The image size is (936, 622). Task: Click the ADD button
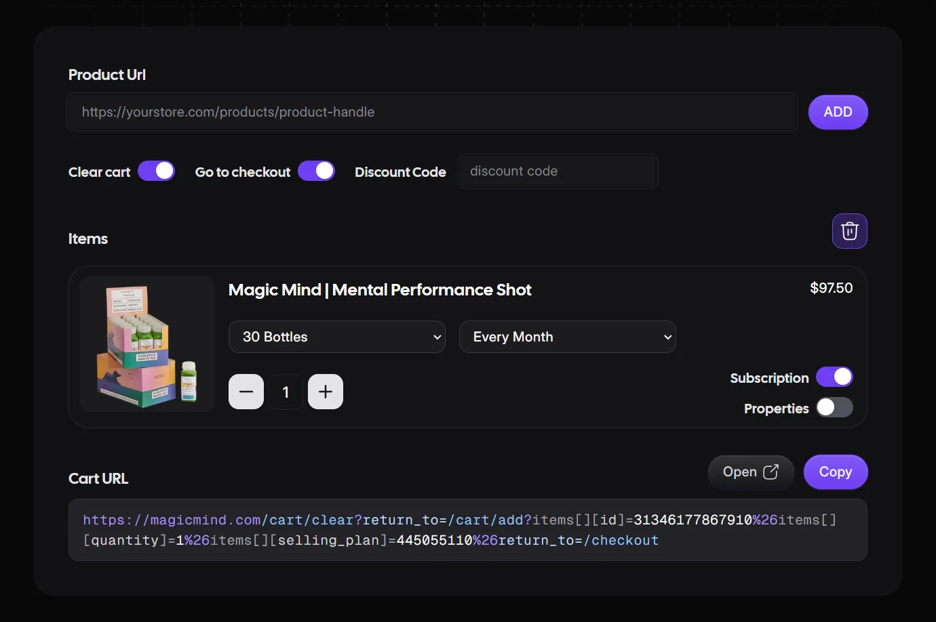[x=838, y=112]
